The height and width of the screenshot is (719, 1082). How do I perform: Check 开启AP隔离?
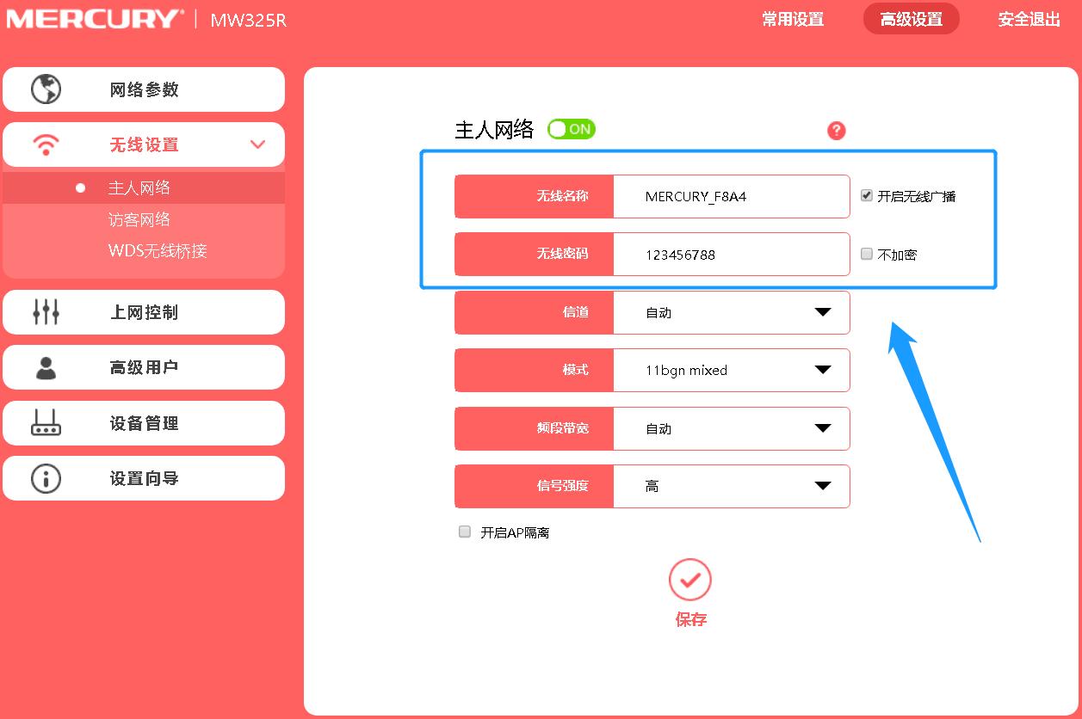(x=464, y=532)
